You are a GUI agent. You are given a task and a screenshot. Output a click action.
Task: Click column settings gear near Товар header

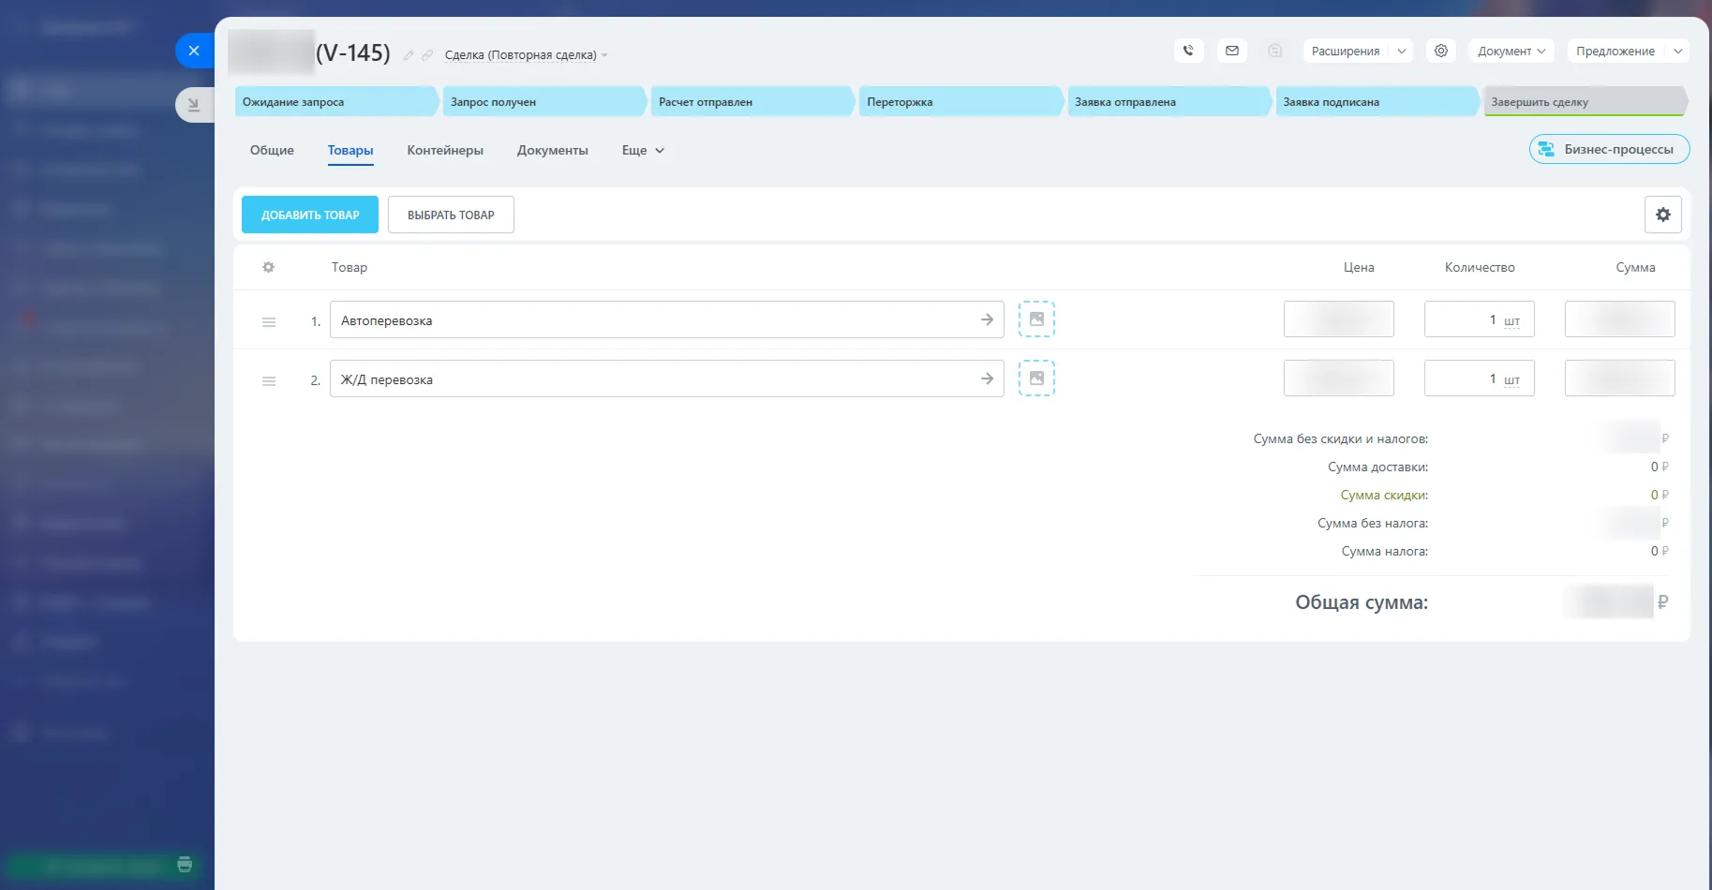(x=269, y=267)
